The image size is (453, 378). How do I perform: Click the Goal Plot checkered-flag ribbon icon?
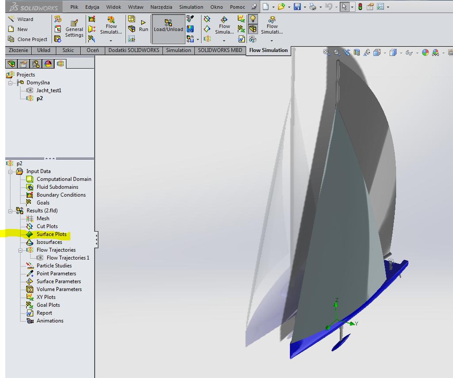pyautogui.click(x=241, y=29)
